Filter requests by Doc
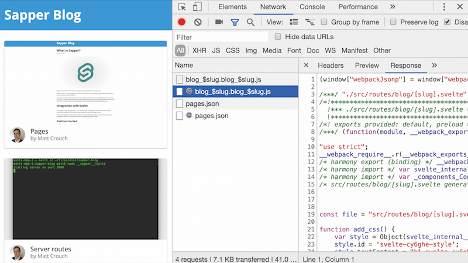 [x=313, y=50]
